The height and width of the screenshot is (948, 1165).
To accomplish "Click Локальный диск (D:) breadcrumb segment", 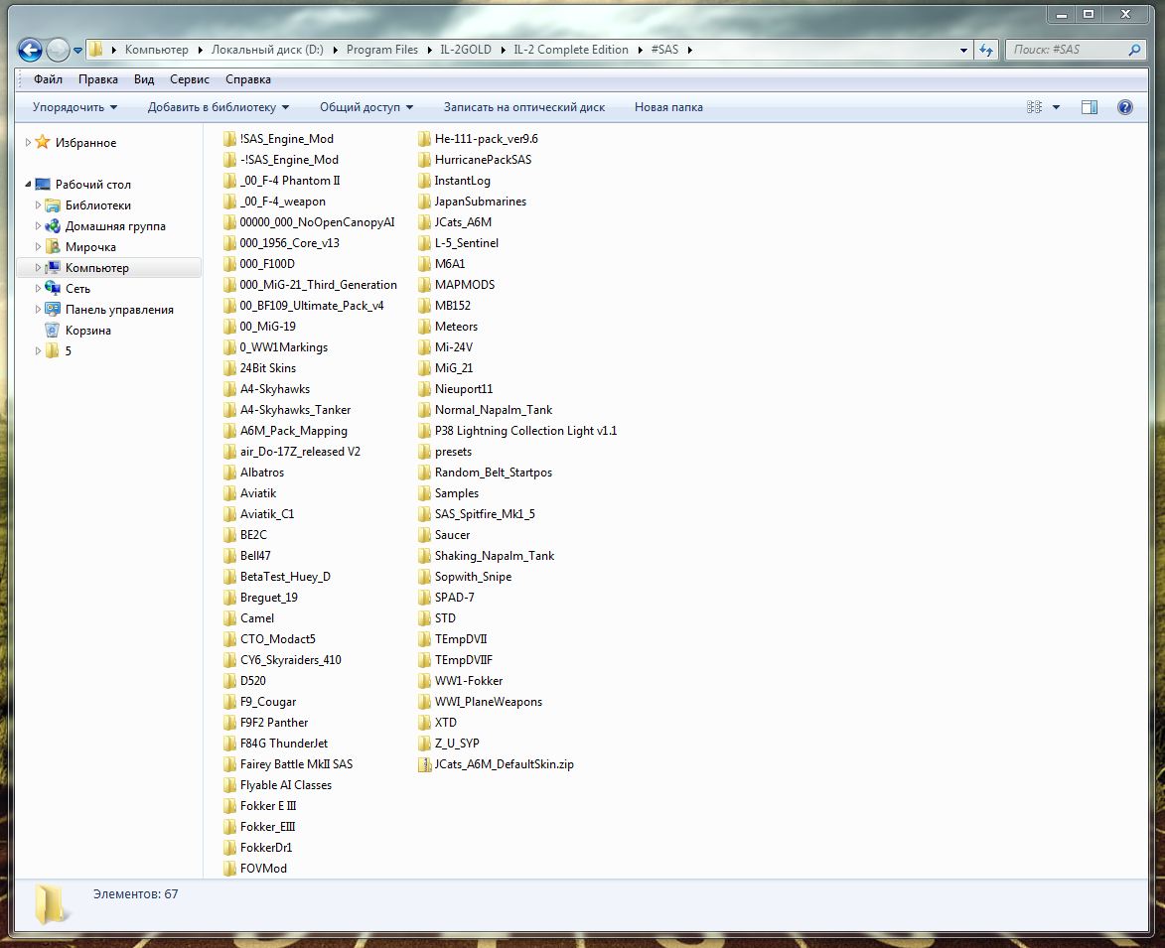I will 267,50.
